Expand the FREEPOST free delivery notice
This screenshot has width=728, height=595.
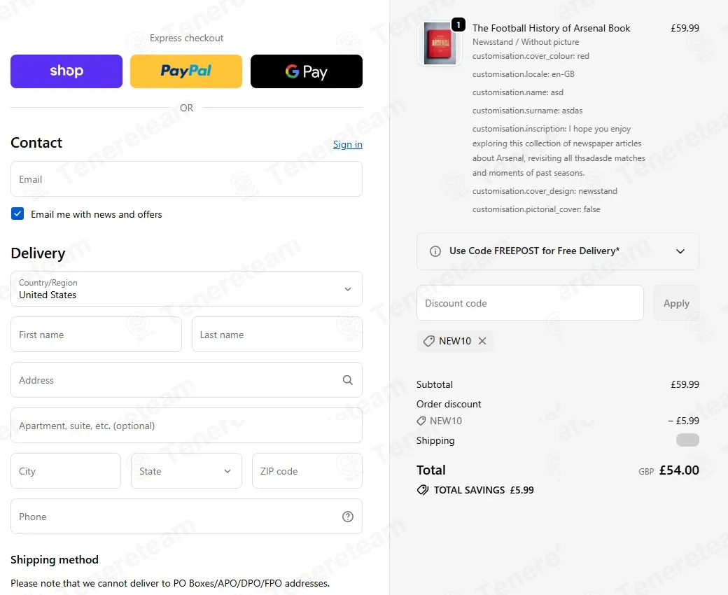point(558,251)
